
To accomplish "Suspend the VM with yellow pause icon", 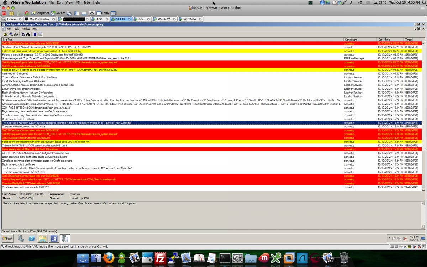I will [x=11, y=13].
